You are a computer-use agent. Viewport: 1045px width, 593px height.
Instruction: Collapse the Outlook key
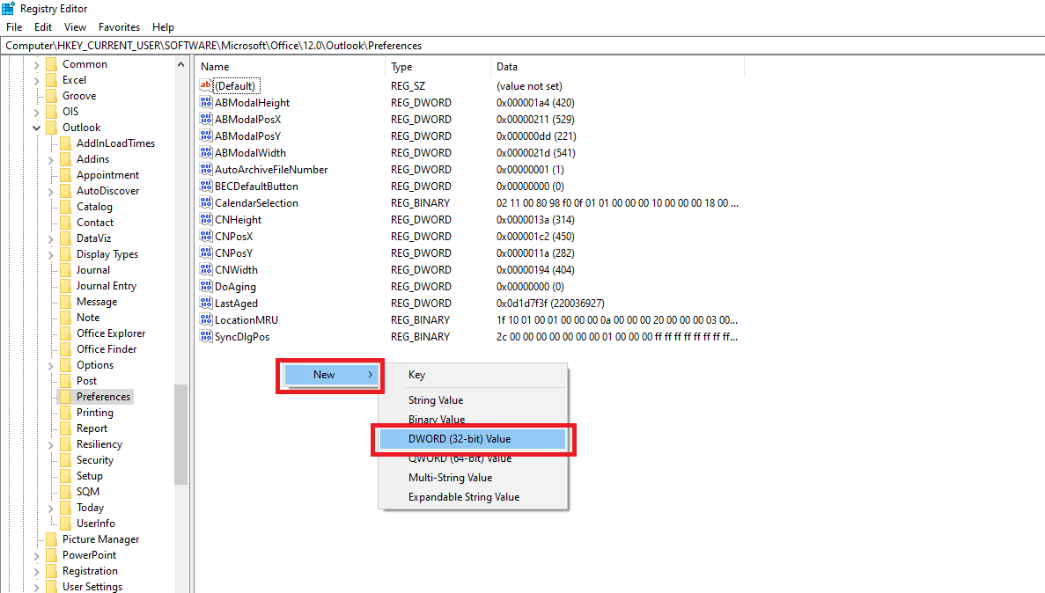coord(37,127)
